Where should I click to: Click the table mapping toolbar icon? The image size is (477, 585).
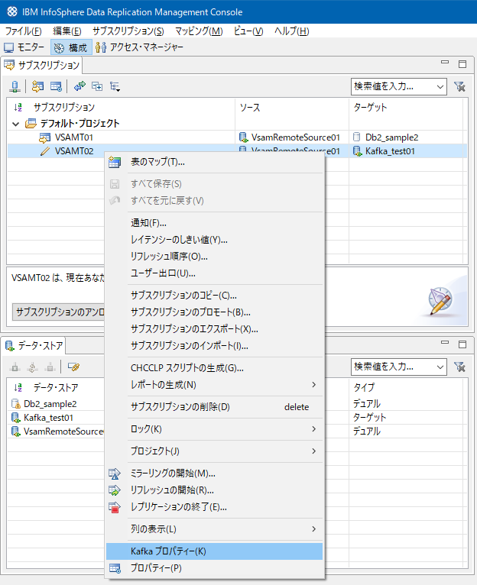[56, 86]
